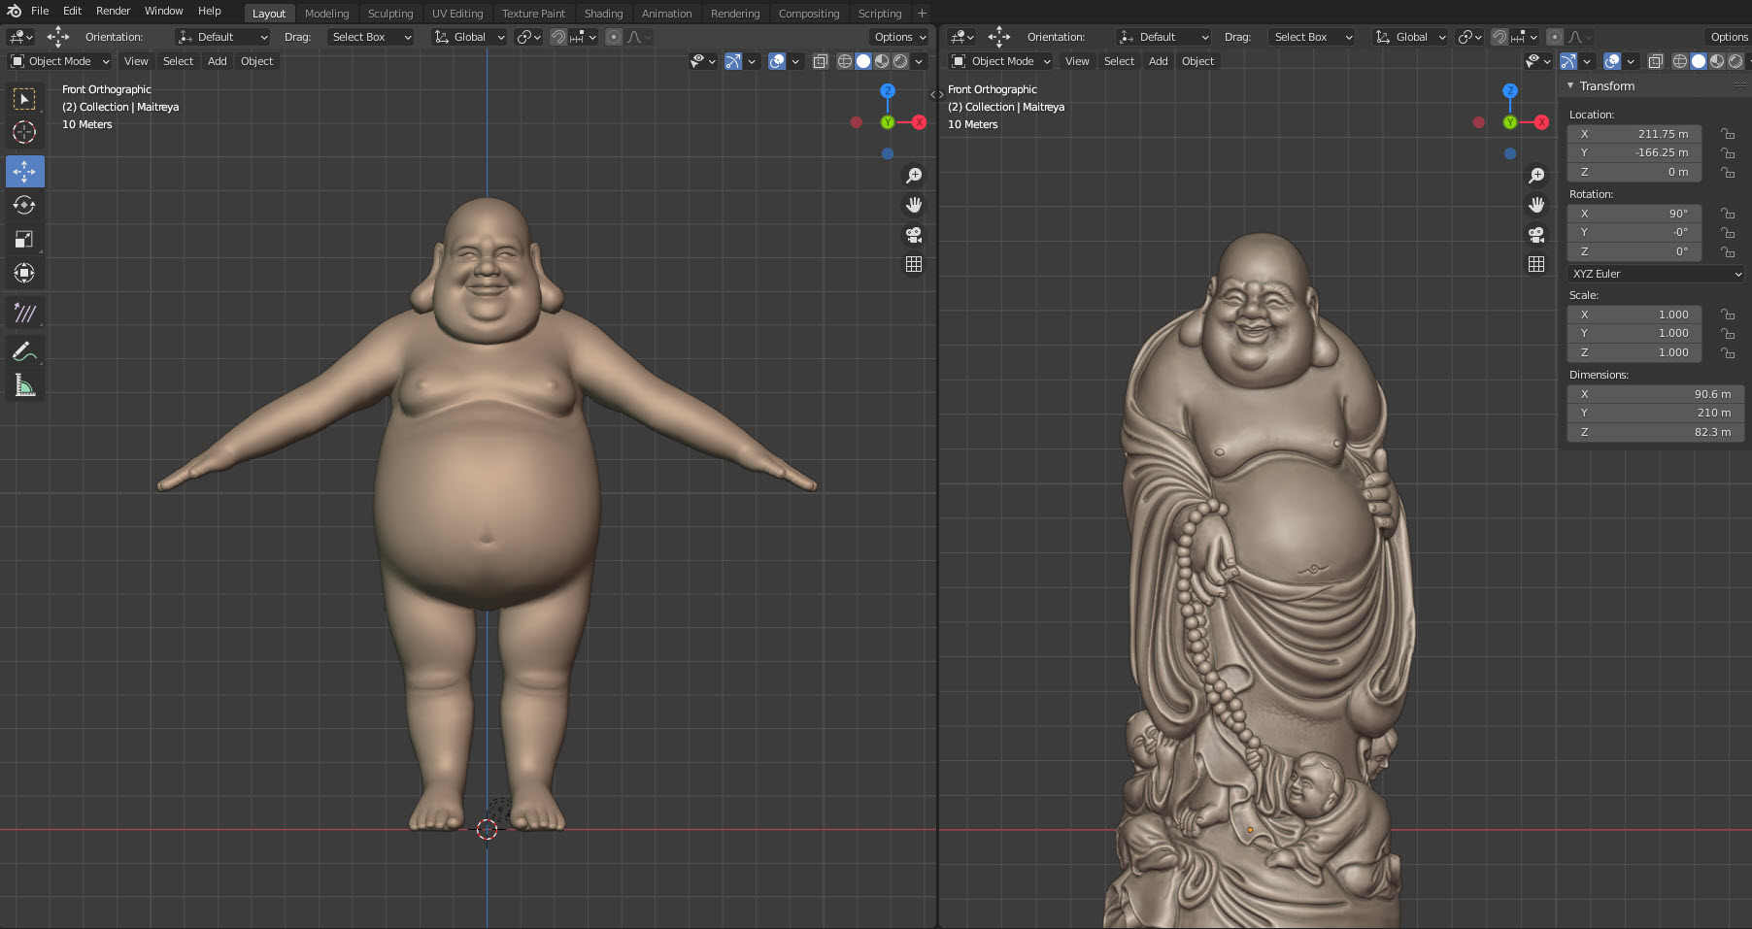Open Orientation Default dropdown in left viewport

point(222,37)
